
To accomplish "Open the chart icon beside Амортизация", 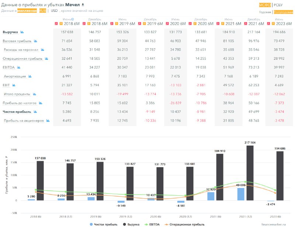I will click(x=30, y=76).
